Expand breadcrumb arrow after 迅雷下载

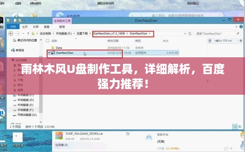pyautogui.click(x=90, y=33)
